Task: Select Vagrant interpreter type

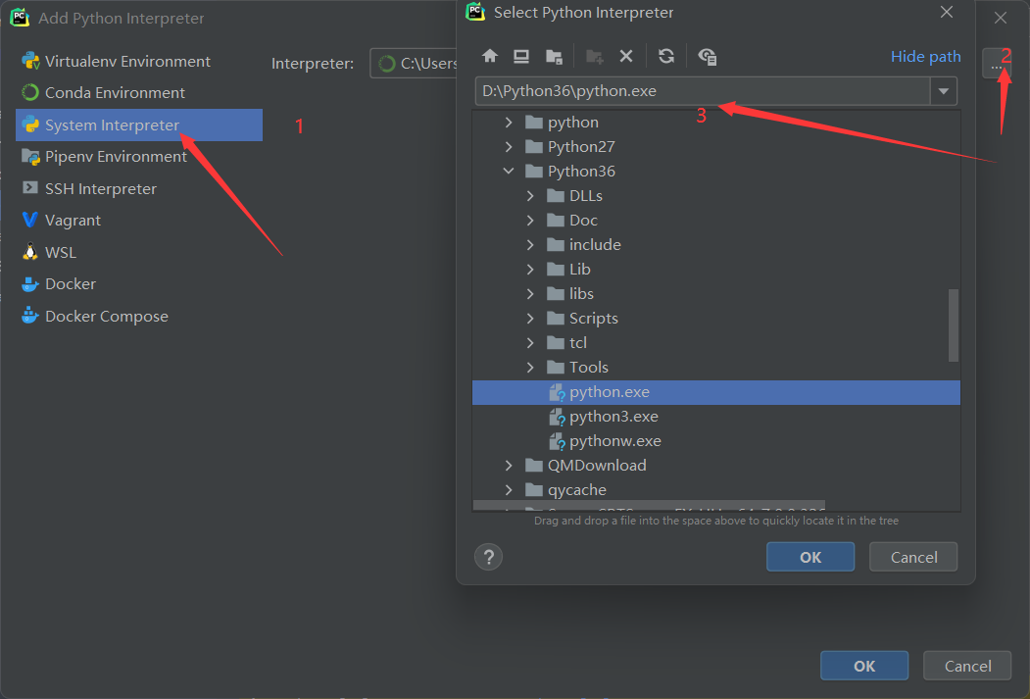Action: pyautogui.click(x=139, y=220)
